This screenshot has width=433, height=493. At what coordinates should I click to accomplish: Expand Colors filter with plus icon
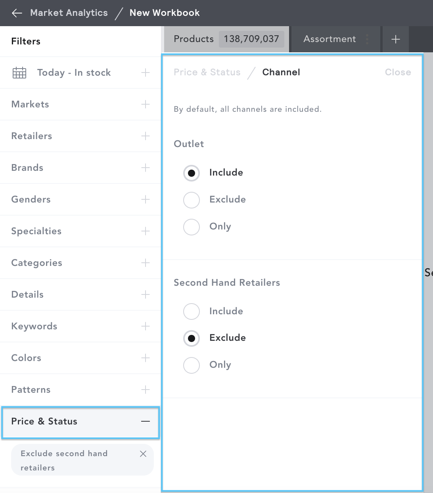click(x=146, y=358)
